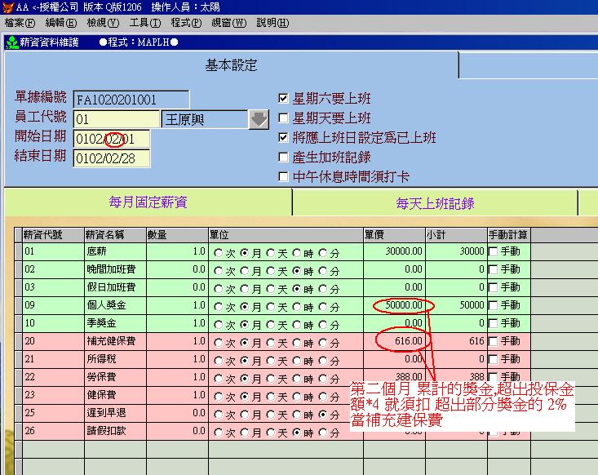Check 中午休息時間須打卡 option
The image size is (598, 475).
(284, 177)
